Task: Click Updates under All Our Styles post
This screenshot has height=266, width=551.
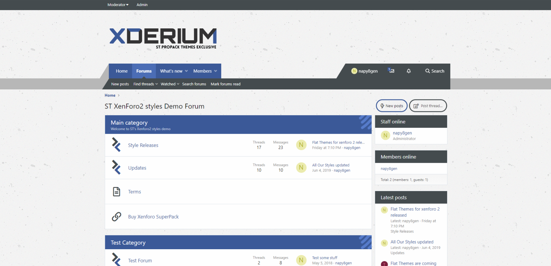Action: [x=397, y=253]
